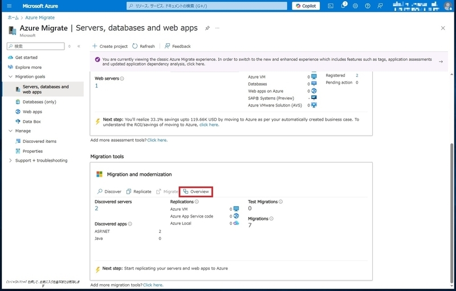Click Azure VMware Solution (AVS) icon

pyautogui.click(x=314, y=105)
